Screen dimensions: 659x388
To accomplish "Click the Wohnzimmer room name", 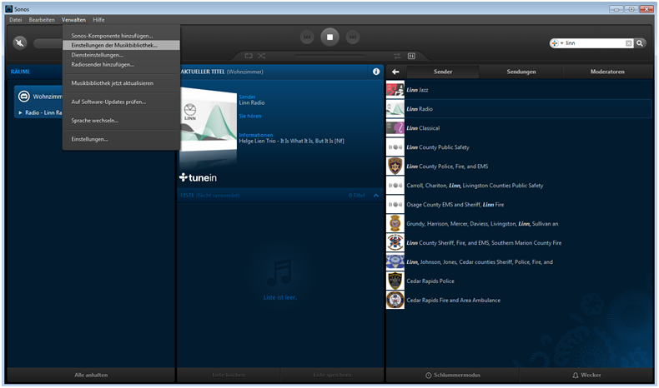I will [48, 97].
